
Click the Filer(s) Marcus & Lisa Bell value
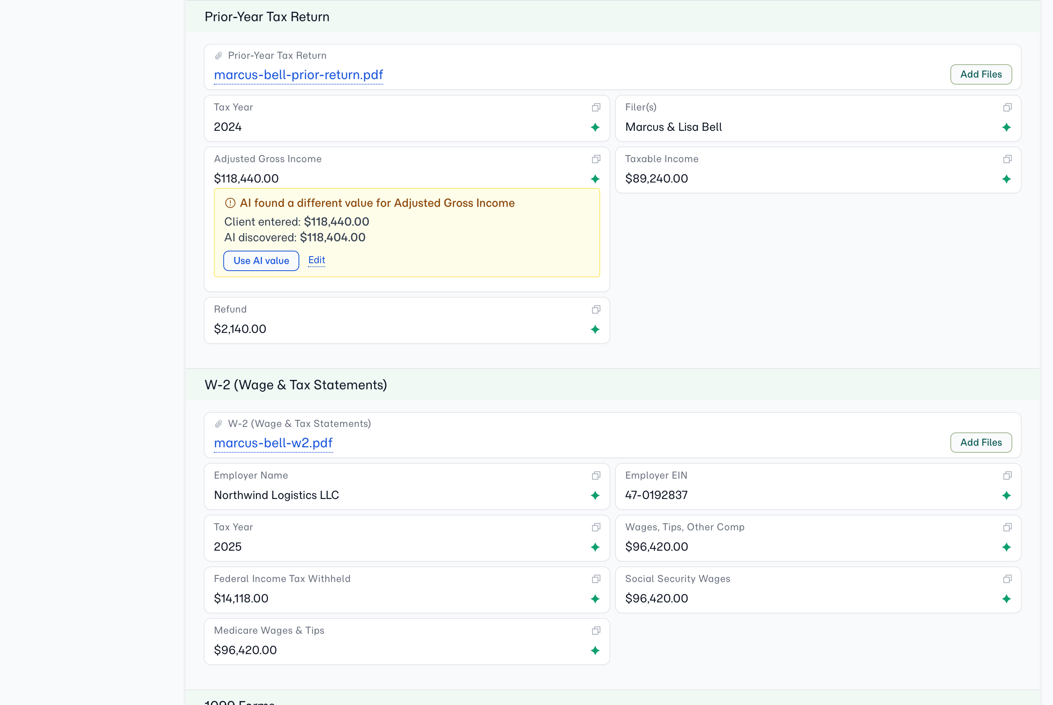pyautogui.click(x=673, y=127)
